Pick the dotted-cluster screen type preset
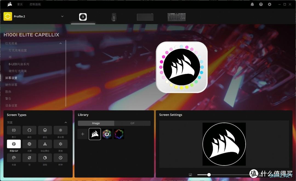Screen dimensions: 296x181 click(60, 144)
